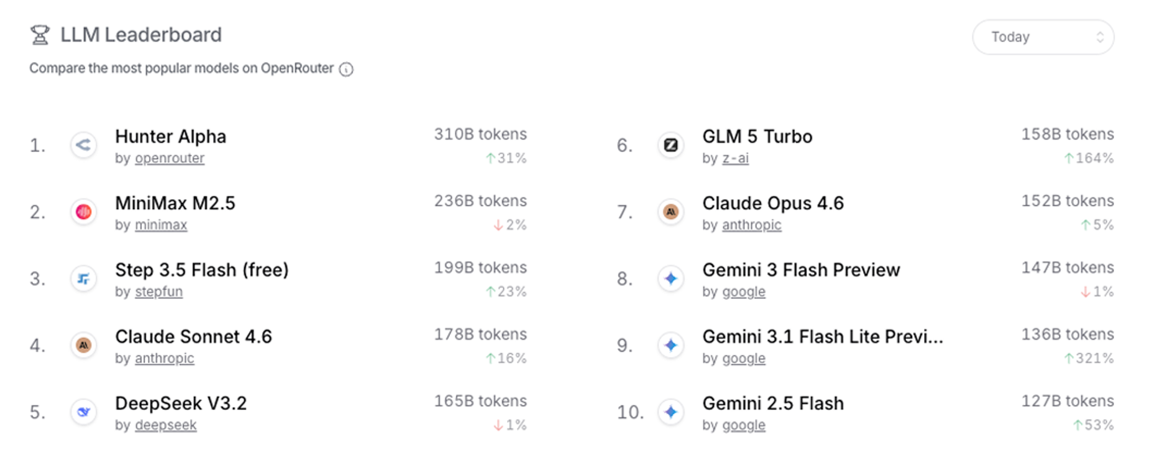Select the Gemini 2.5 Flash model title
This screenshot has height=452, width=1157.
click(x=773, y=404)
